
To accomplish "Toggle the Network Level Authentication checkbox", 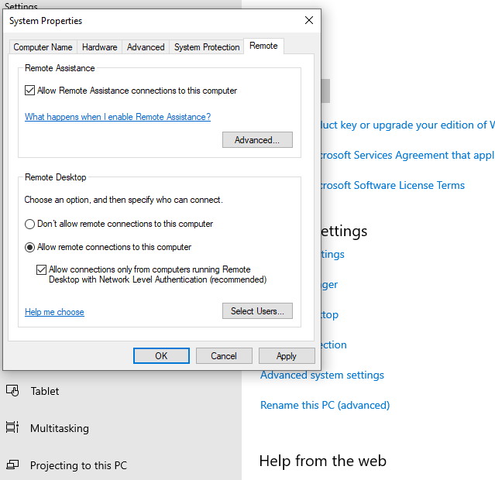I will [42, 270].
